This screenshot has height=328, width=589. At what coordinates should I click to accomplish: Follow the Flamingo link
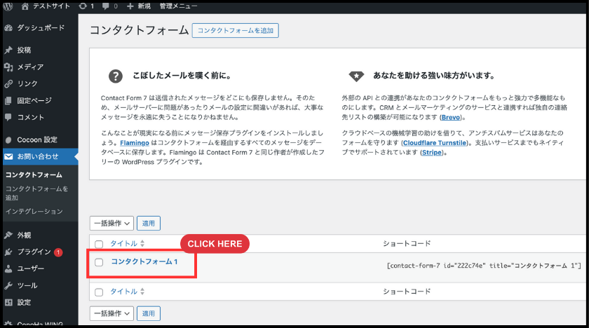[x=135, y=143]
